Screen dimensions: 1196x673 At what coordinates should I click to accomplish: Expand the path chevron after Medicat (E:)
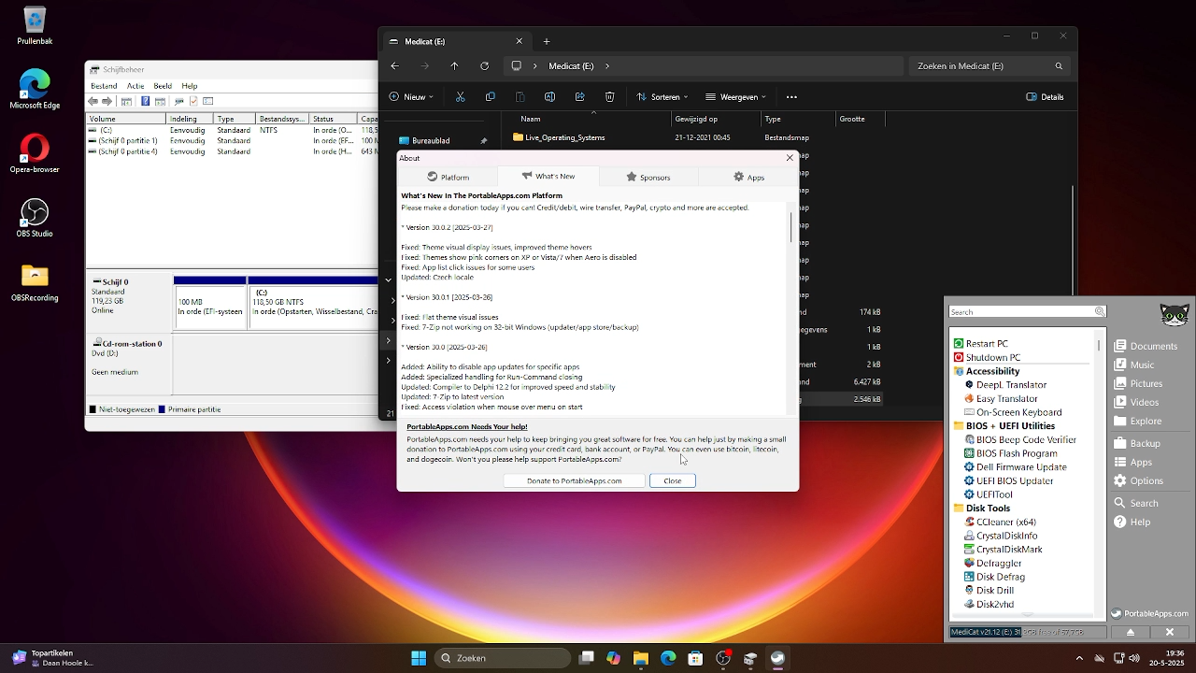point(607,65)
